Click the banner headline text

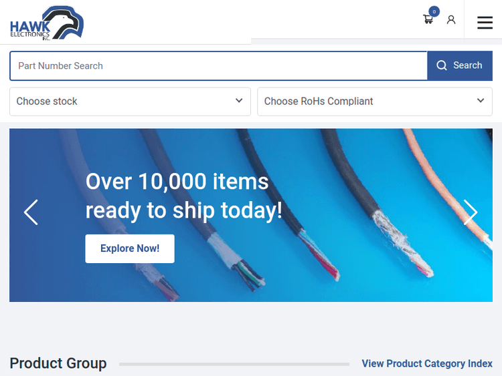(184, 196)
